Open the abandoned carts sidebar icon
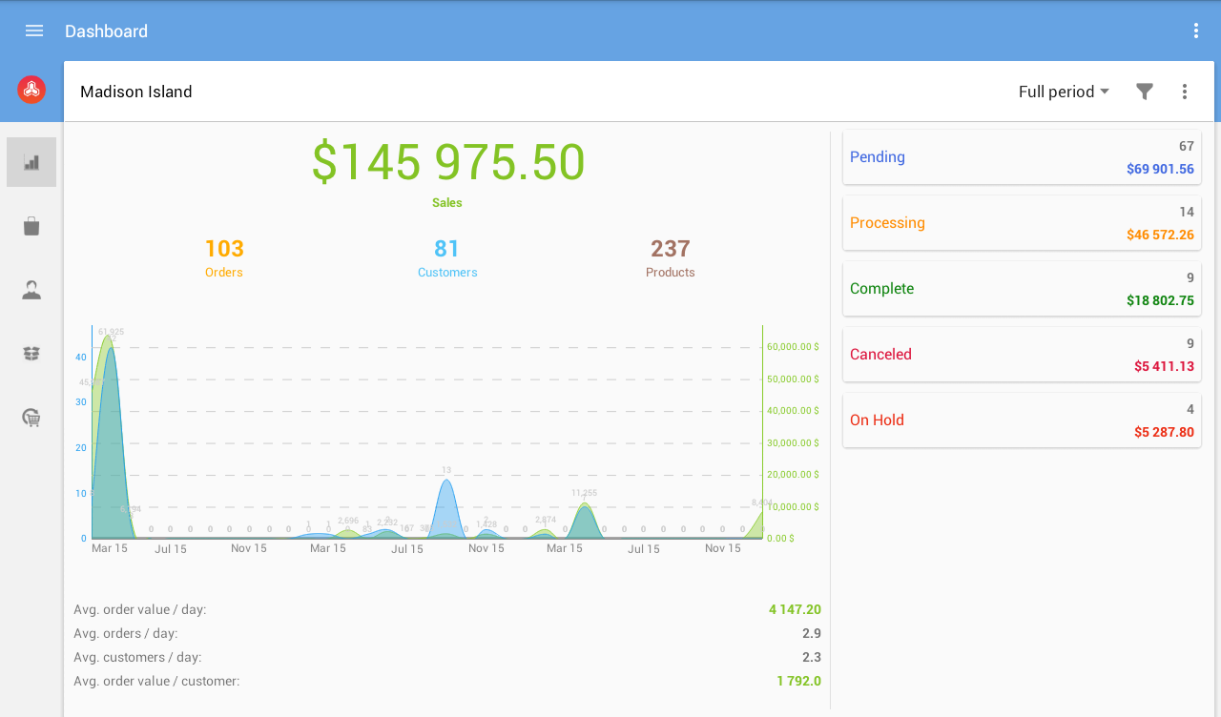Image resolution: width=1221 pixels, height=717 pixels. [31, 418]
